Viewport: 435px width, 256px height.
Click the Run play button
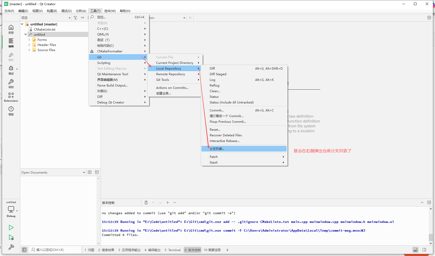click(11, 227)
